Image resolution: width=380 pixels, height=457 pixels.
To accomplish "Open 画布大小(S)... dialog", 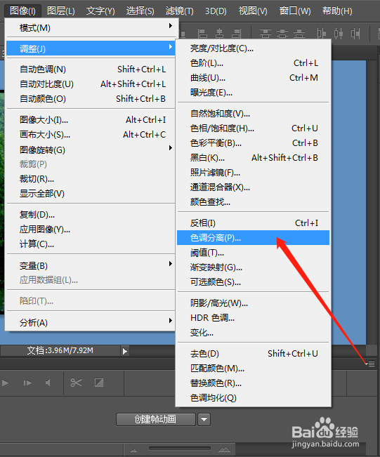I will click(91, 135).
